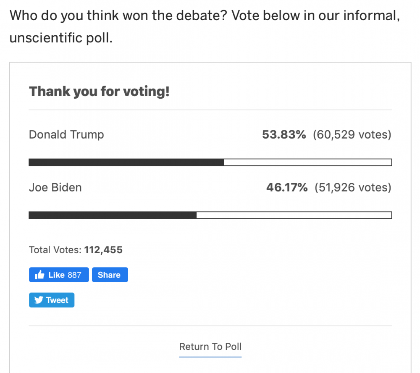Click the filled part of Trump's bar
Screen dimensions: 420x373
click(x=126, y=162)
